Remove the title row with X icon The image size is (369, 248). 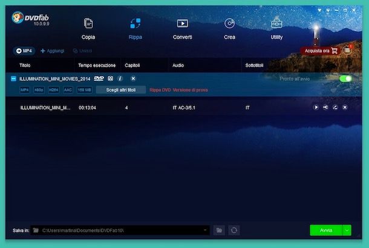(345, 107)
